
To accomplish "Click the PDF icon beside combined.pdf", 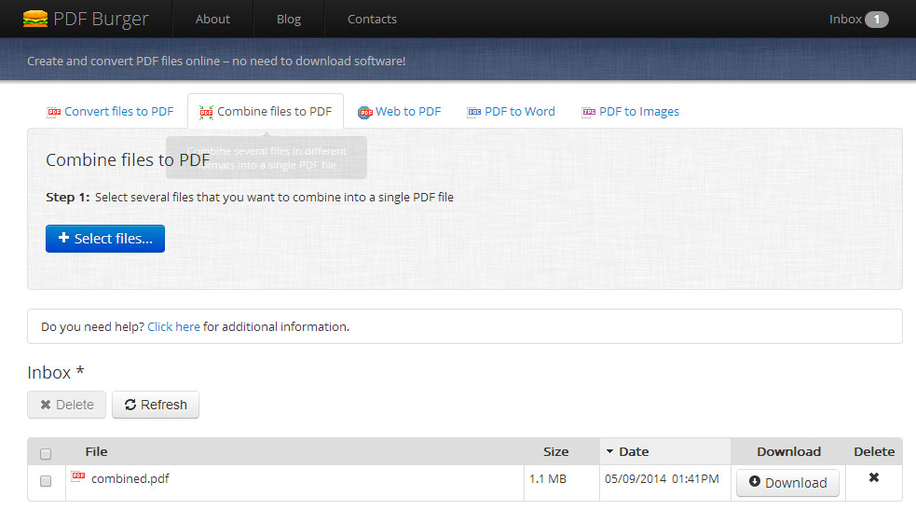I will 78,476.
